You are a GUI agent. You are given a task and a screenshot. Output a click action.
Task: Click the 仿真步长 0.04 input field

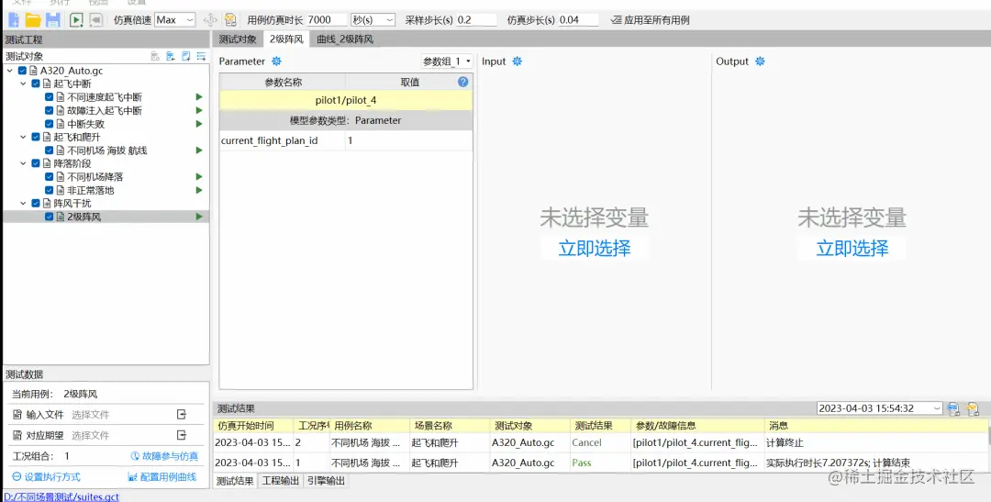[x=578, y=19]
